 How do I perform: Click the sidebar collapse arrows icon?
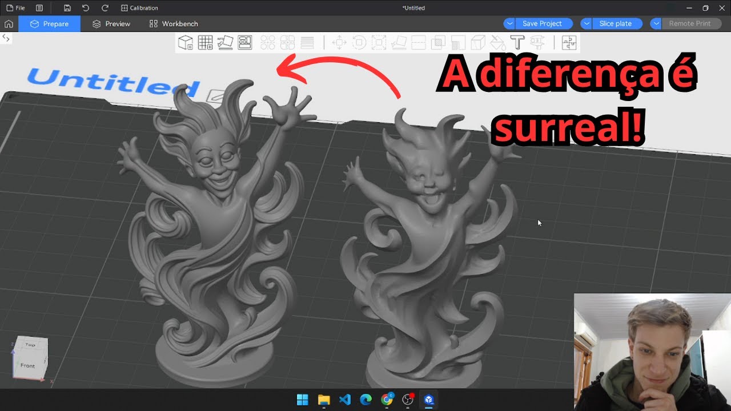point(6,38)
